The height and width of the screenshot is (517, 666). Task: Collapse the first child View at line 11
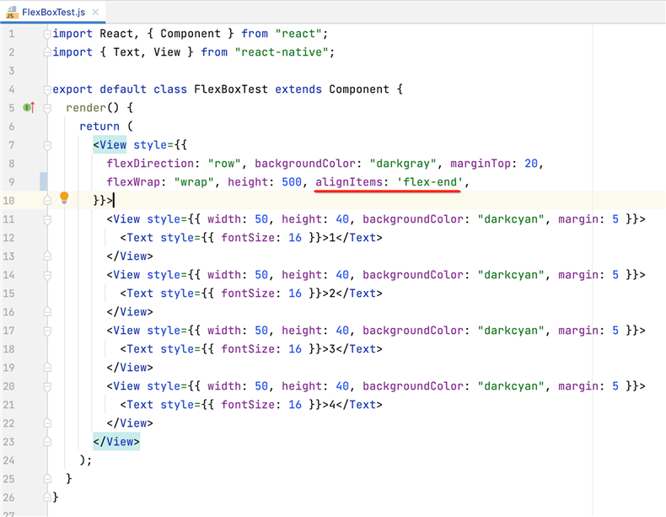click(x=48, y=219)
